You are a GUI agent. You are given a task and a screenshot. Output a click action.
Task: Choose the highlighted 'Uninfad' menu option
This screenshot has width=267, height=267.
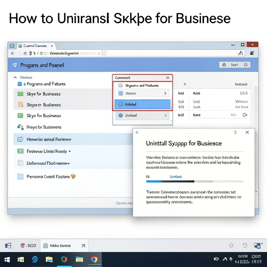coord(142,104)
